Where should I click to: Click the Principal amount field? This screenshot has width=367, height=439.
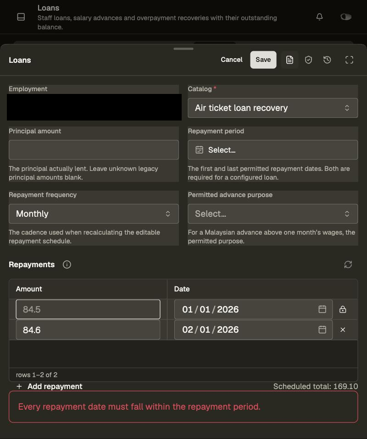point(94,150)
